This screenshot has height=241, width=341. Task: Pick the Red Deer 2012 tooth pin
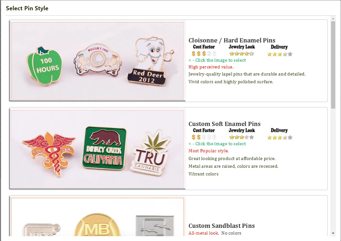(151, 61)
